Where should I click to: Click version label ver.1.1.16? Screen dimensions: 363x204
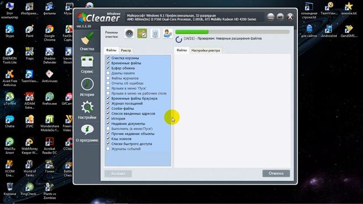(x=84, y=26)
